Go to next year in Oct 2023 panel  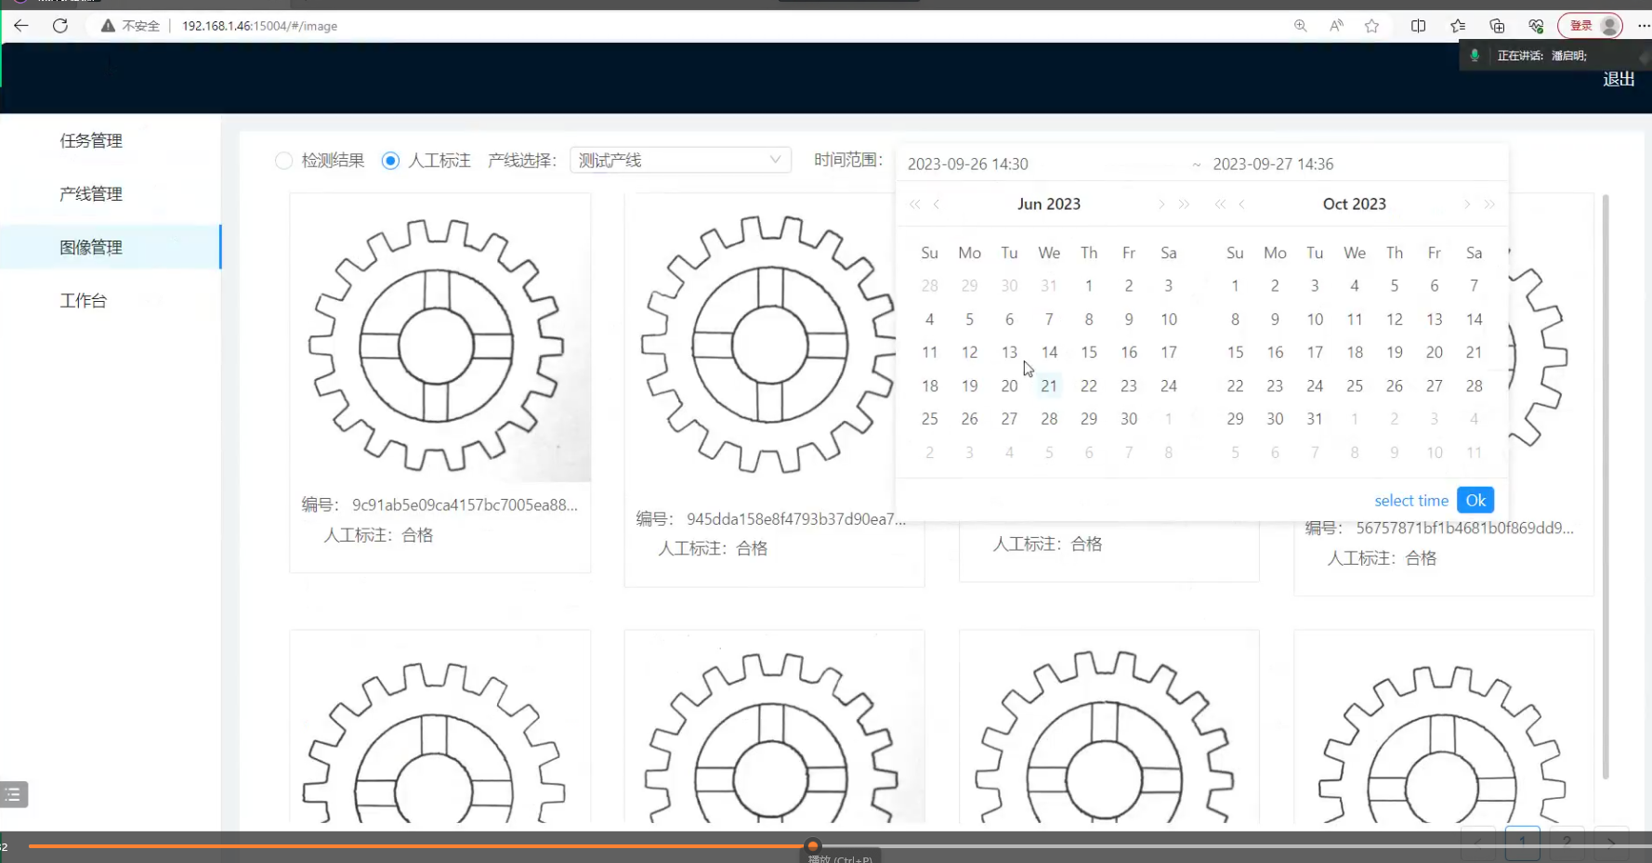1489,204
